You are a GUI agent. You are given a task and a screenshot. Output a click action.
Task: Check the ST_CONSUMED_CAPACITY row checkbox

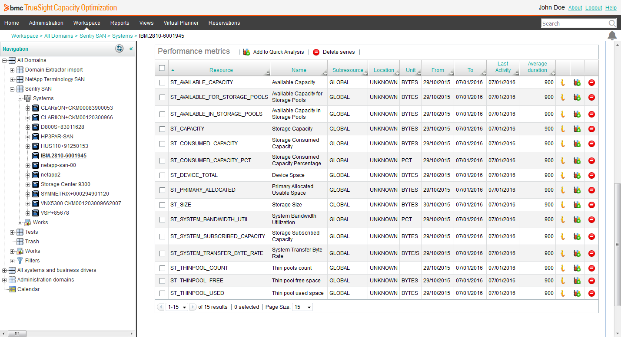[162, 144]
